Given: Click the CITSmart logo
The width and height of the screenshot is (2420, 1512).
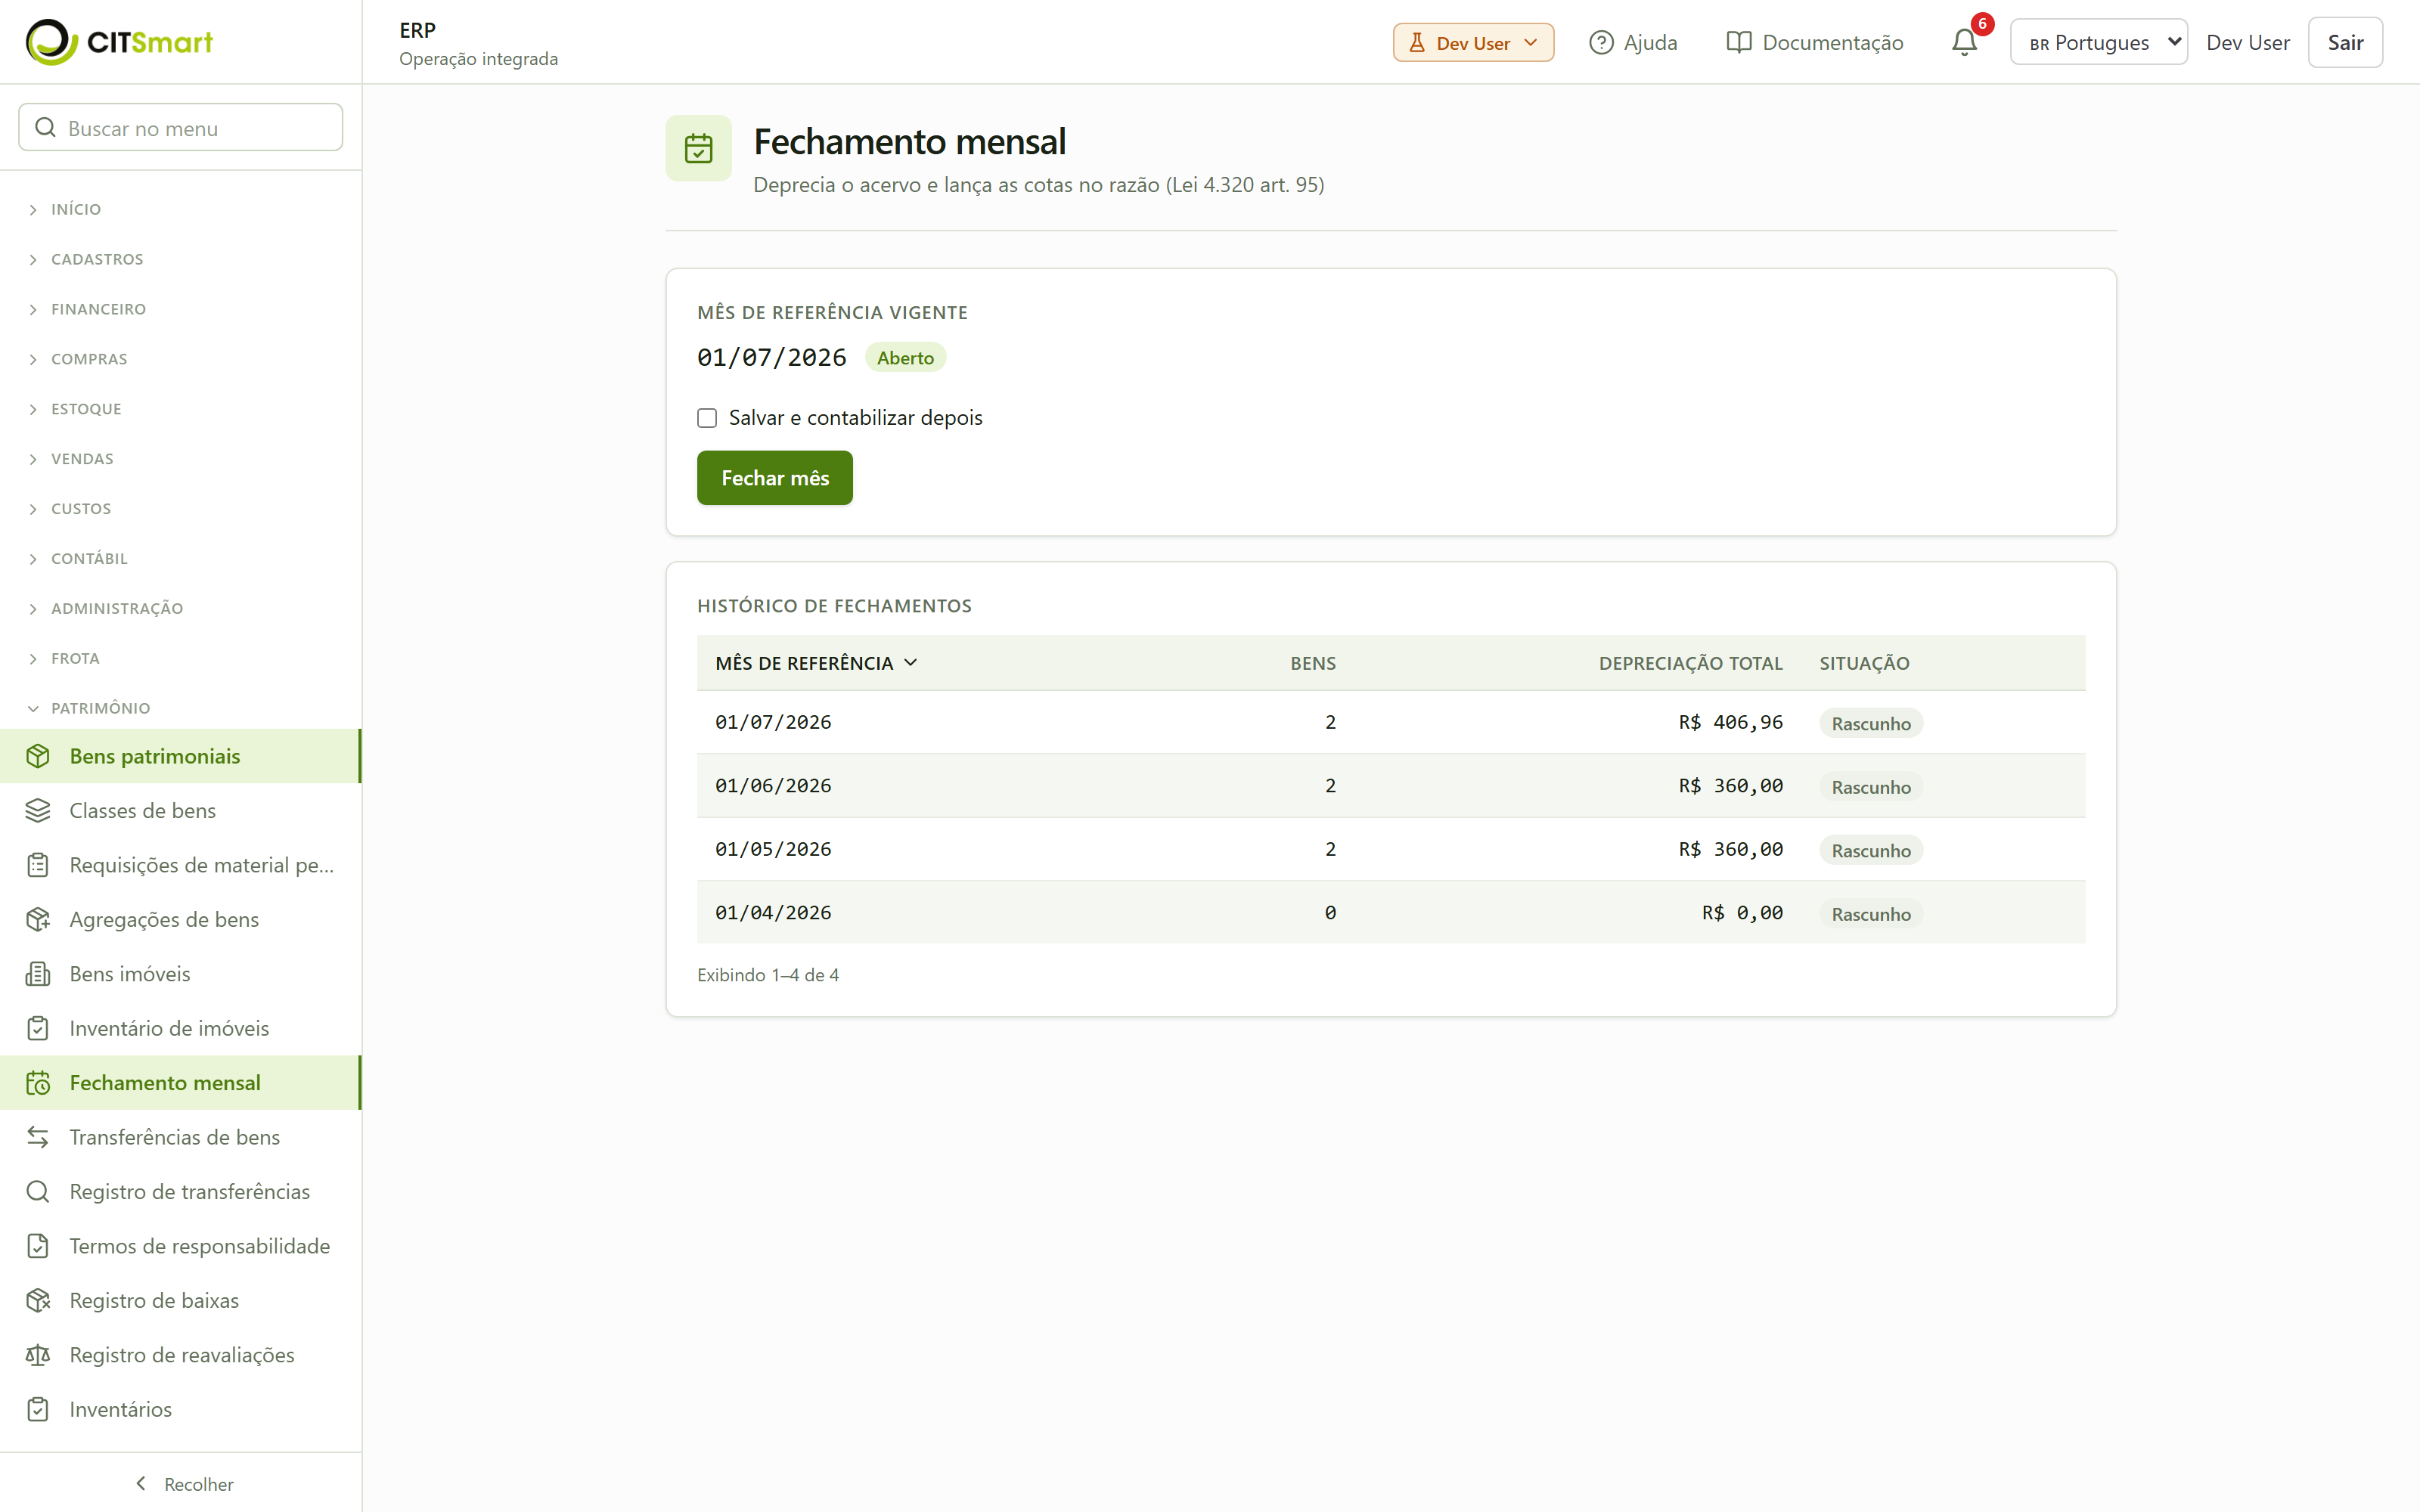Looking at the screenshot, I should [119, 42].
